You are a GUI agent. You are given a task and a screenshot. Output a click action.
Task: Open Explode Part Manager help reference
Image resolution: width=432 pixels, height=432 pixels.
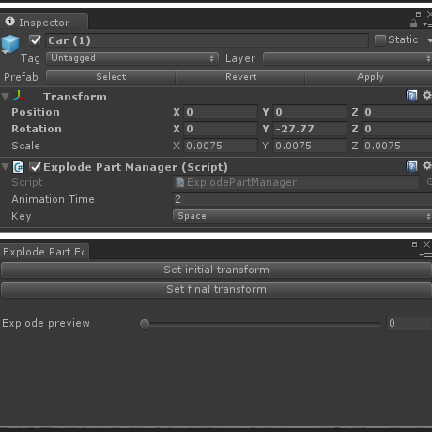pos(411,166)
